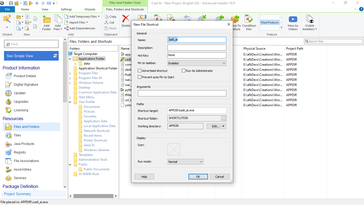
Task: Switch to the Home ribbon tab
Action: pyautogui.click(x=25, y=9)
